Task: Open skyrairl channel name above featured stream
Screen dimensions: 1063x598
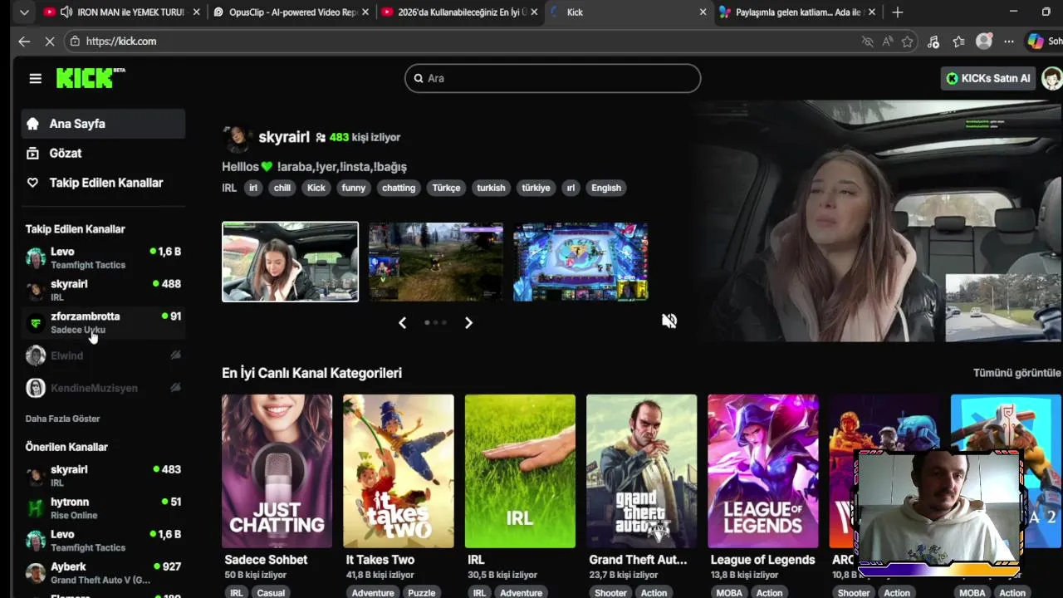Action: click(x=284, y=137)
